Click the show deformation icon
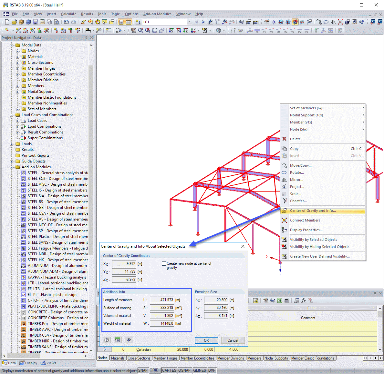Viewport: 384px width, 374px height. click(233, 31)
